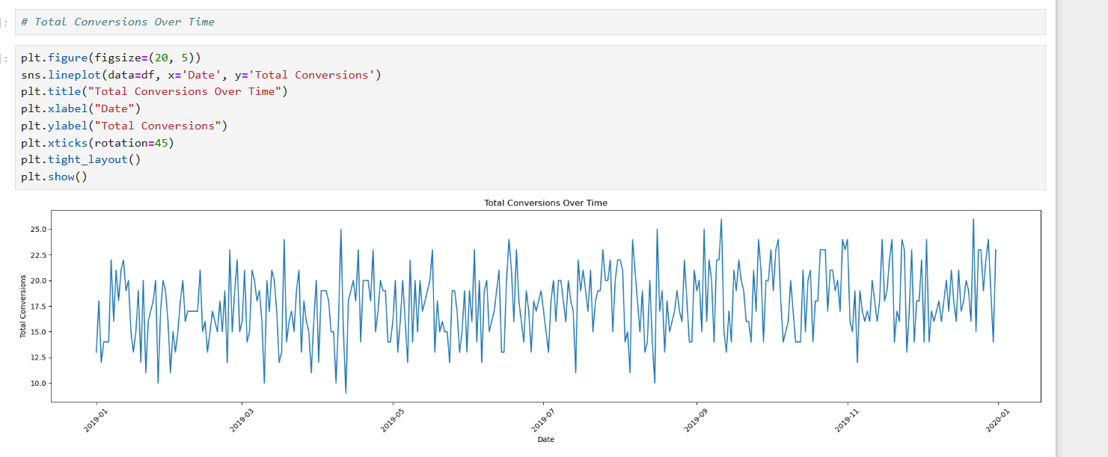Click the chart title above the plot
This screenshot has width=1108, height=457.
point(545,203)
